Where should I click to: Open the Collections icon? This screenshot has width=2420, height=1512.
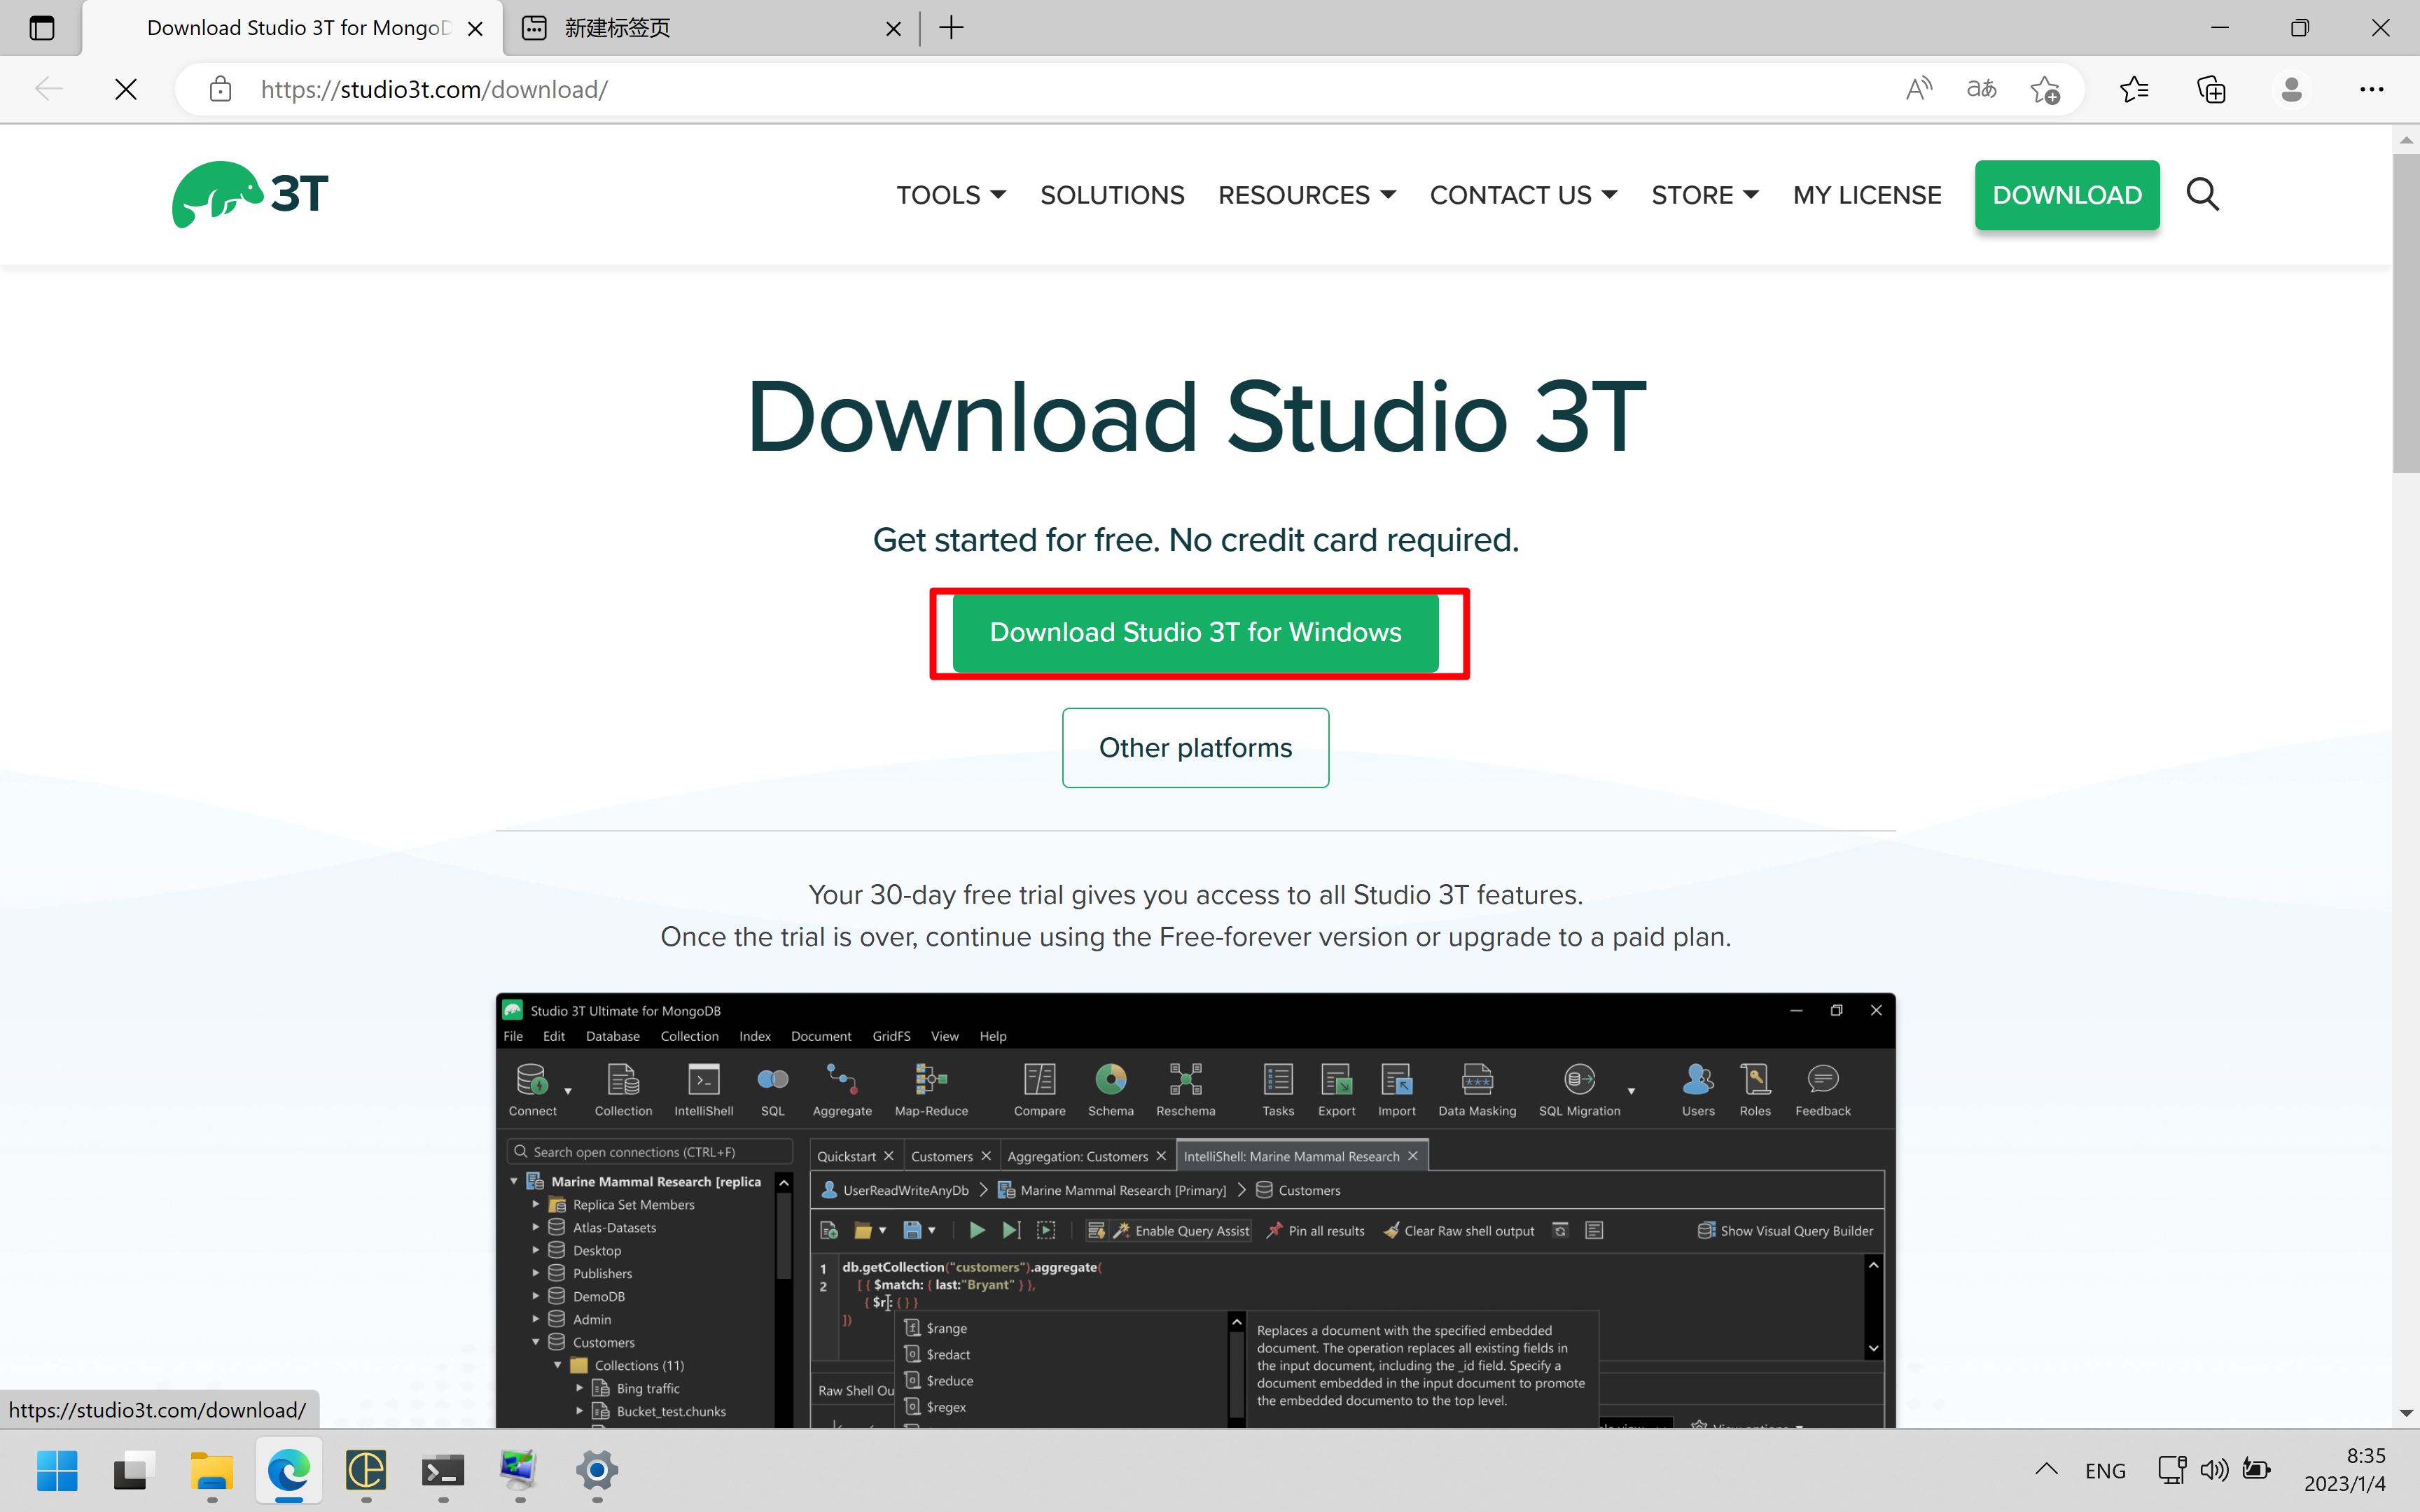pos(2211,89)
